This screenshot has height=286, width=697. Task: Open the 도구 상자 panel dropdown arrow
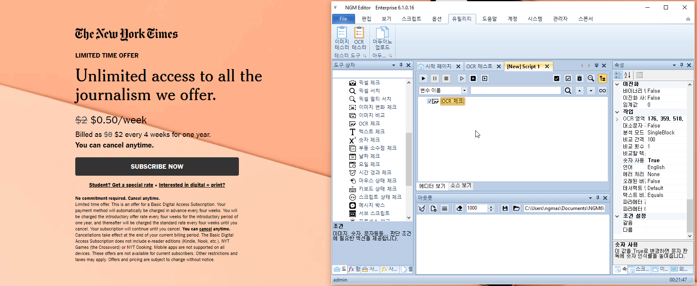coord(393,65)
